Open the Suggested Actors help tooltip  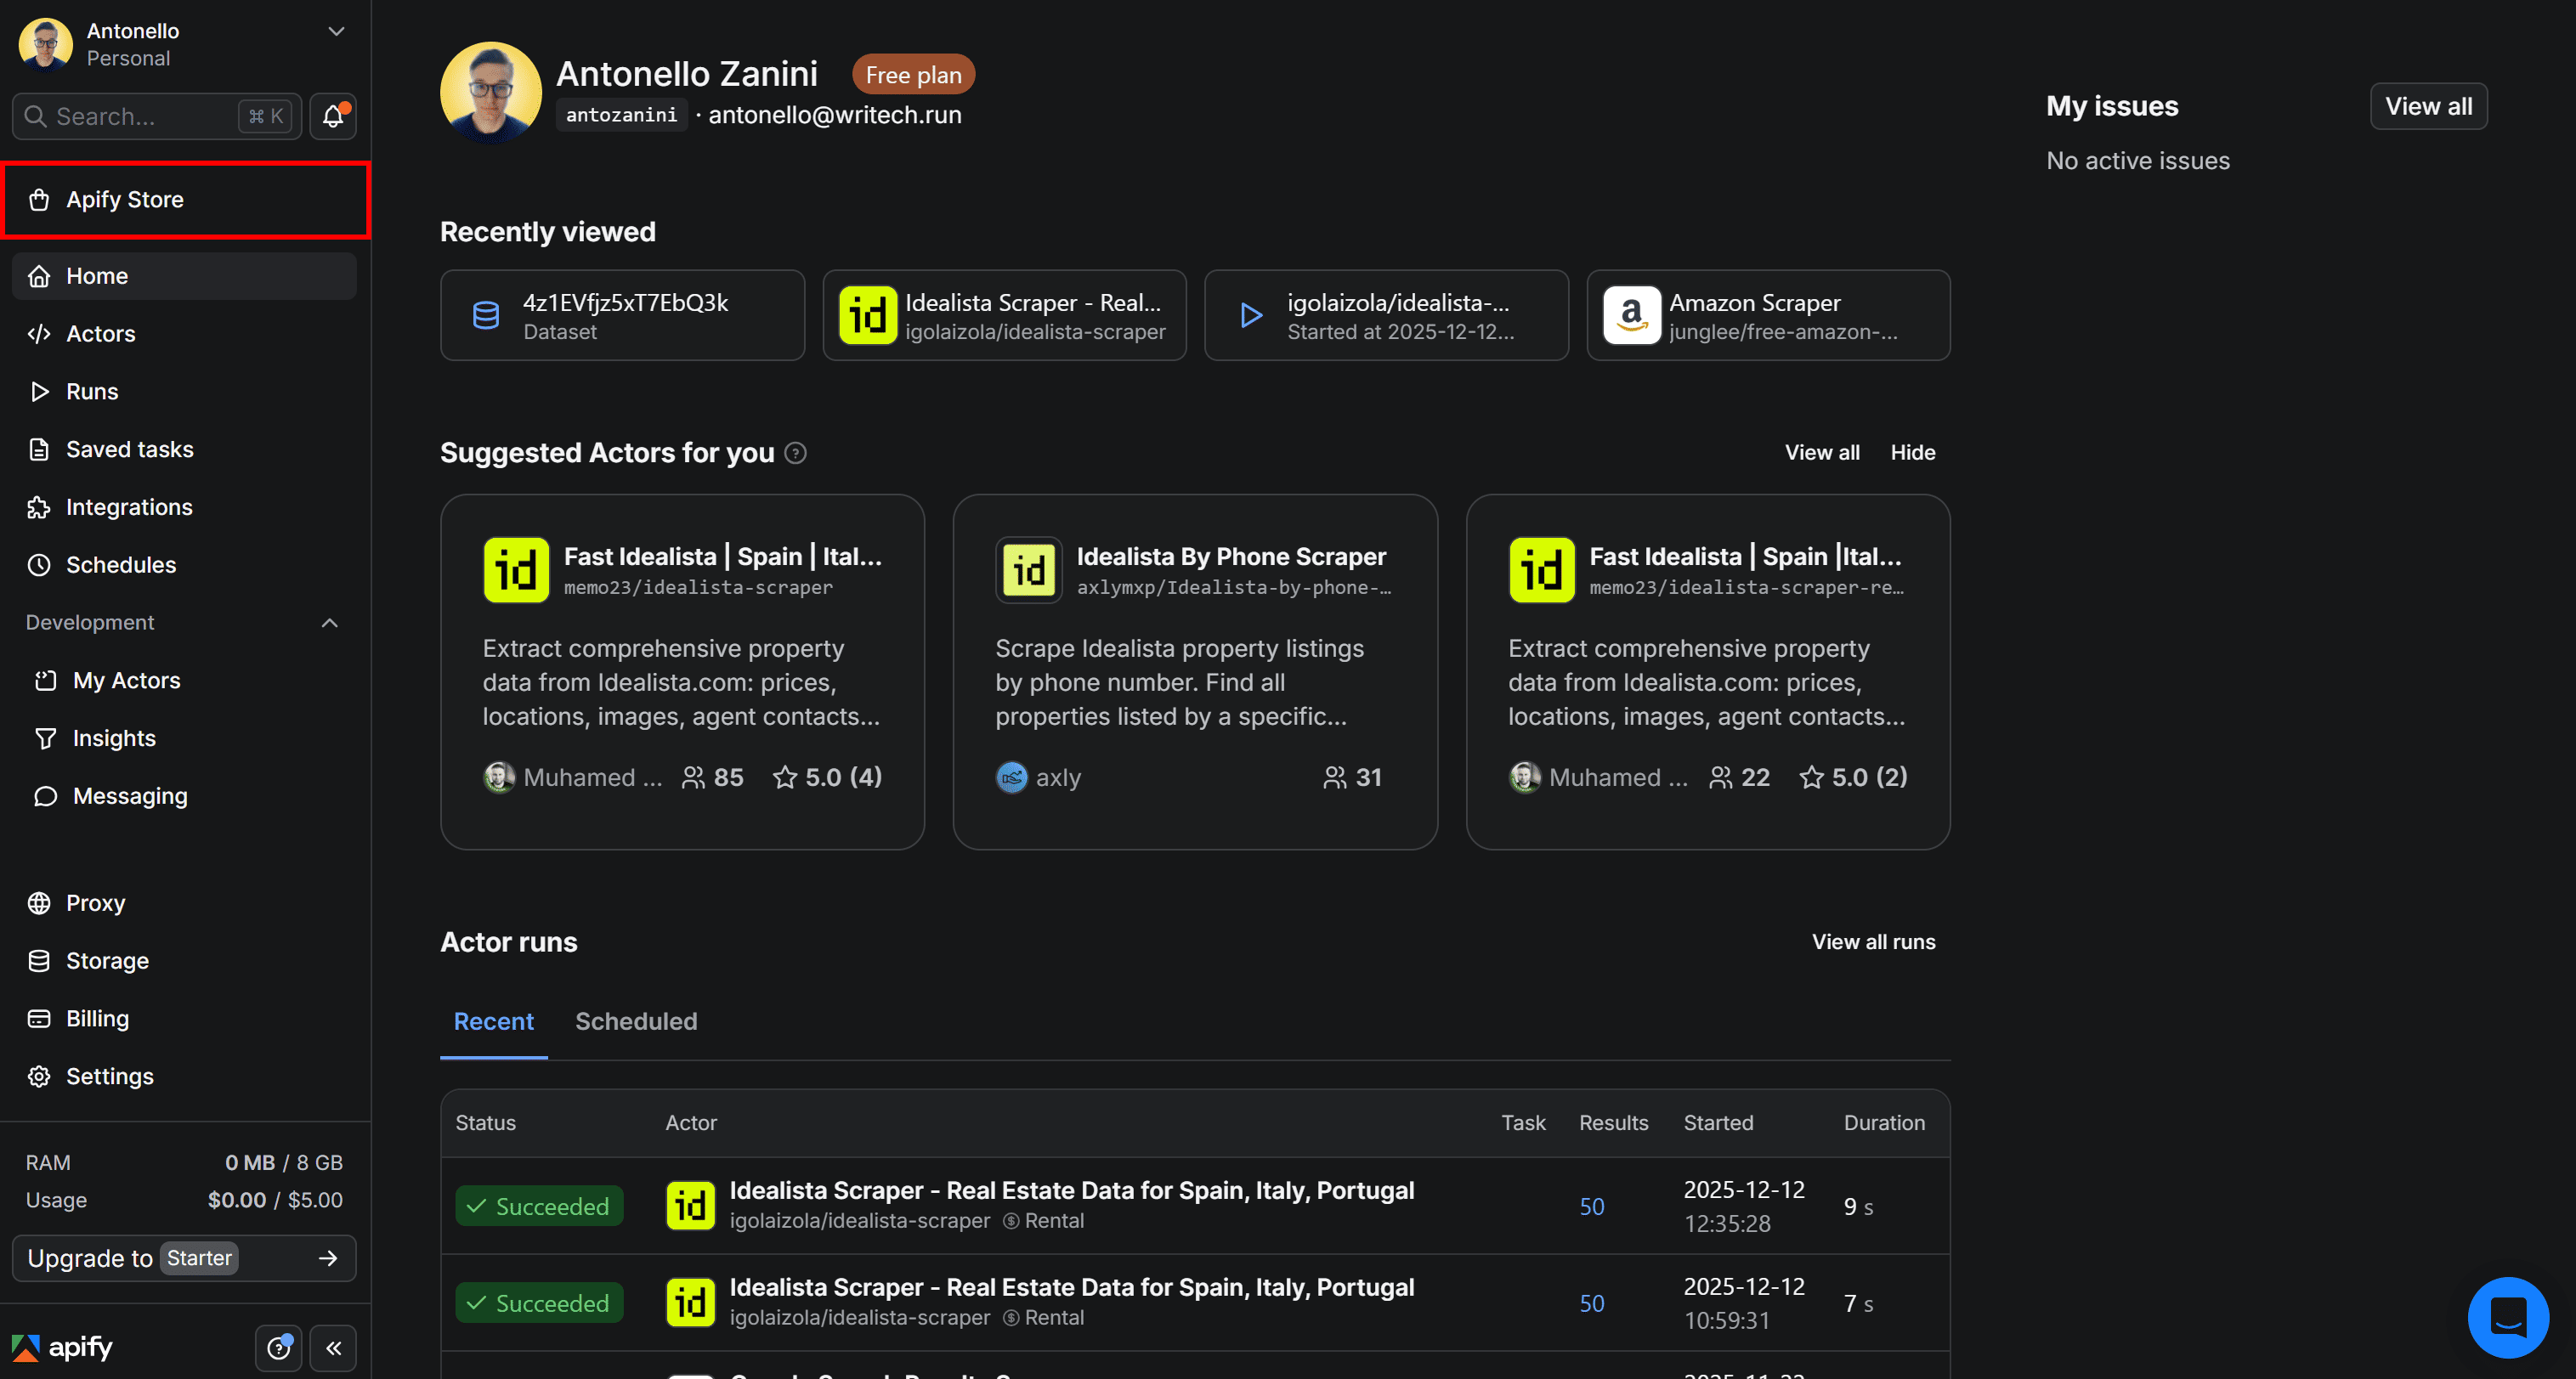pyautogui.click(x=795, y=453)
